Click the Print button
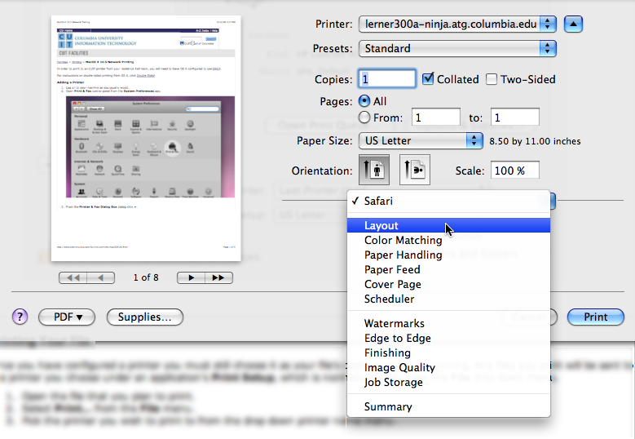 click(596, 317)
